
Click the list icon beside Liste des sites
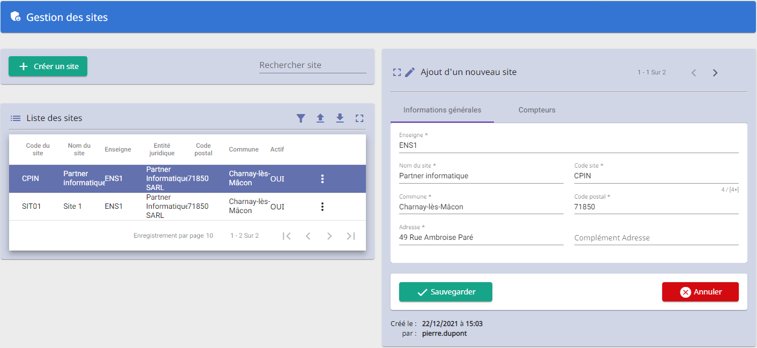point(16,118)
